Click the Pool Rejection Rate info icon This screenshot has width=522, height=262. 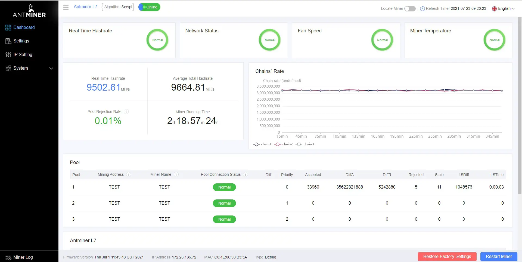click(126, 112)
